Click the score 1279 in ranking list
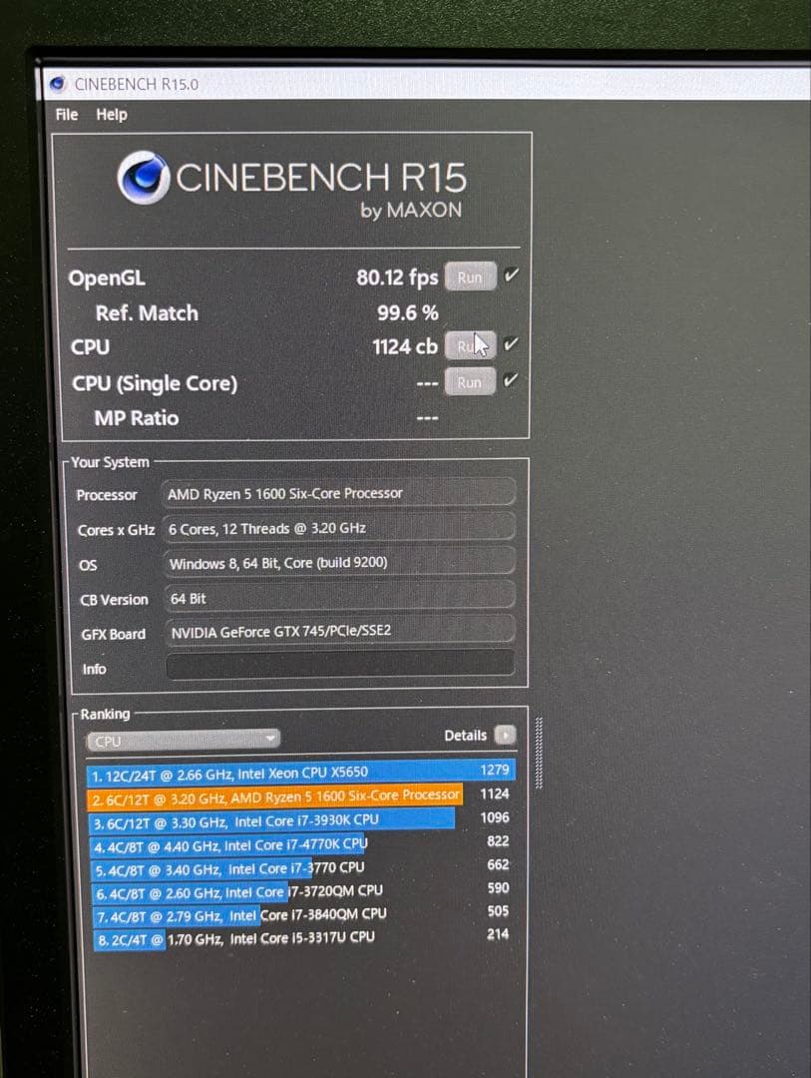 tap(494, 770)
